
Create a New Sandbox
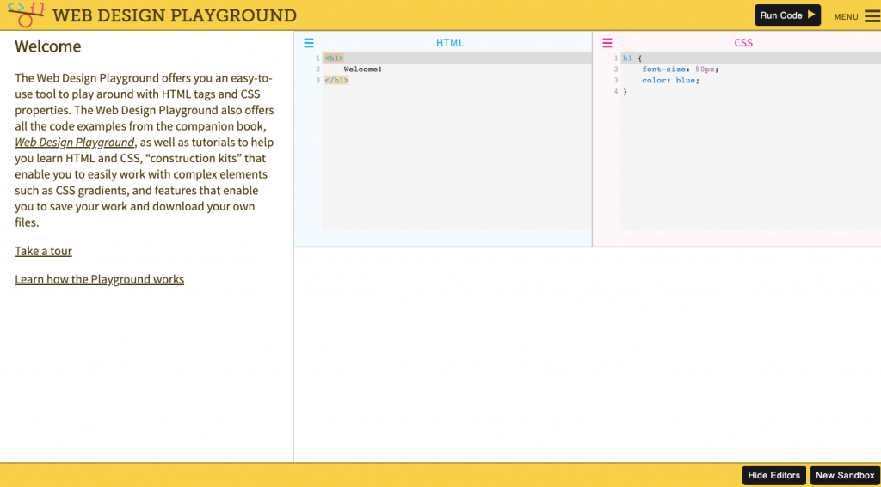point(844,475)
